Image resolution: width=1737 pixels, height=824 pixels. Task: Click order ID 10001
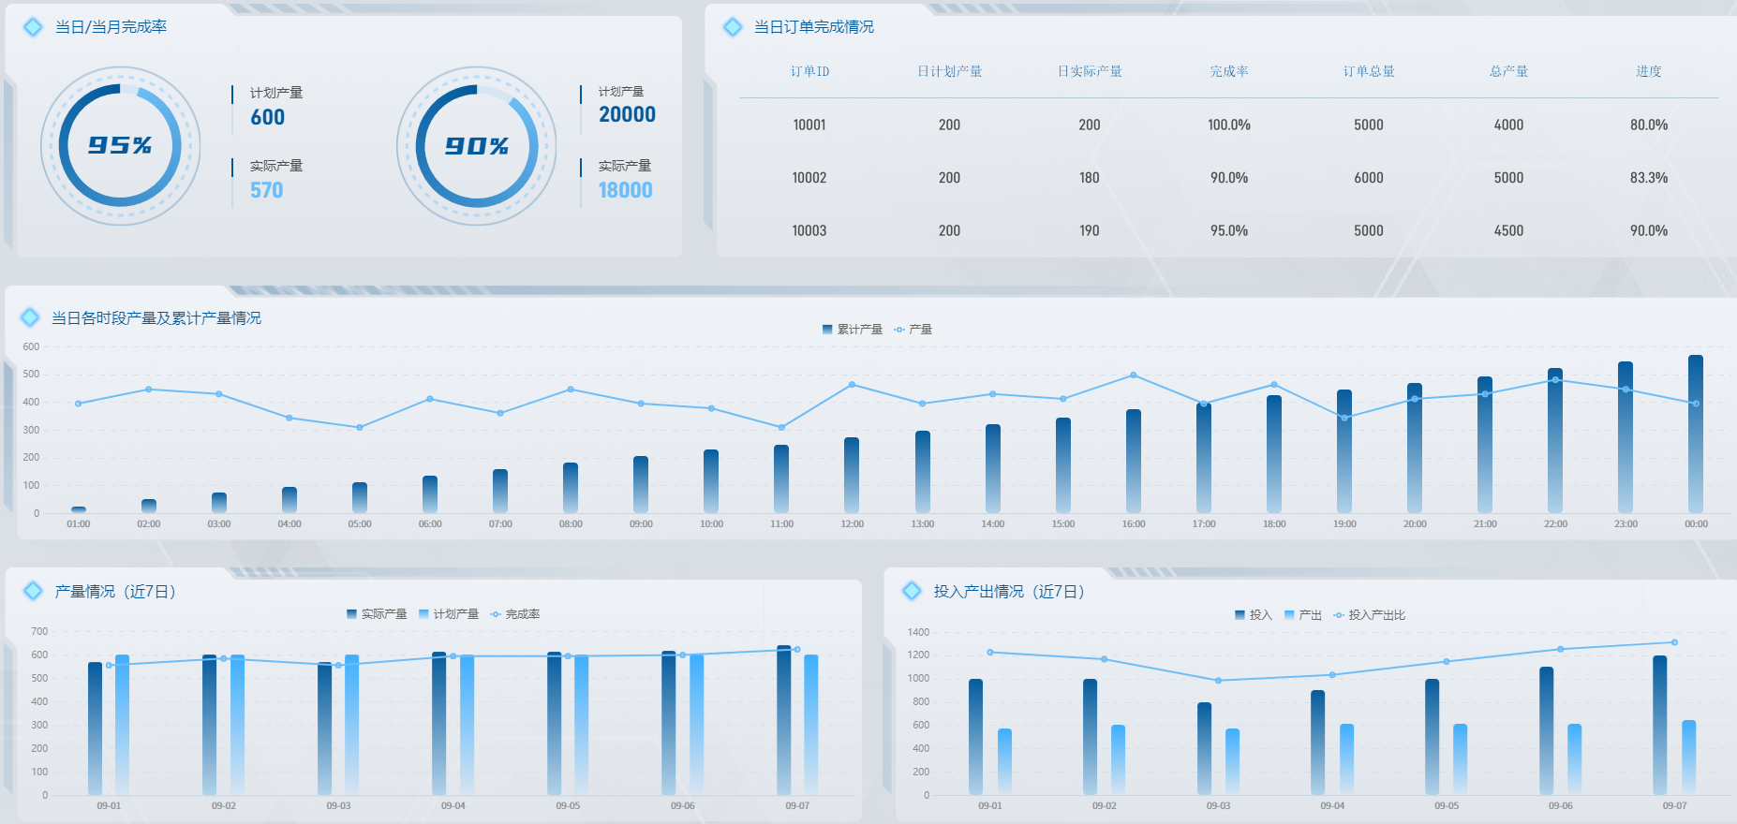pyautogui.click(x=809, y=125)
